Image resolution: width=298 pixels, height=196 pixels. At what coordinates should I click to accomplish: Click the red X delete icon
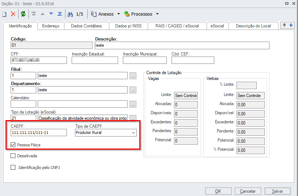point(13,14)
